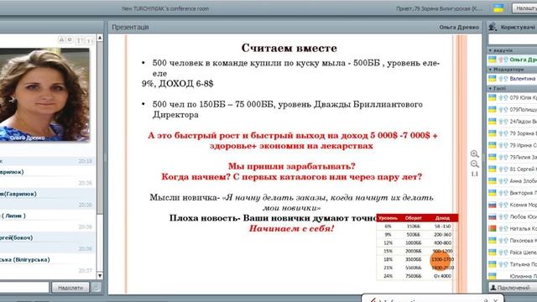The image size is (537, 302).
Task: Click the second small icon above the webcam video
Action: (x=70, y=39)
